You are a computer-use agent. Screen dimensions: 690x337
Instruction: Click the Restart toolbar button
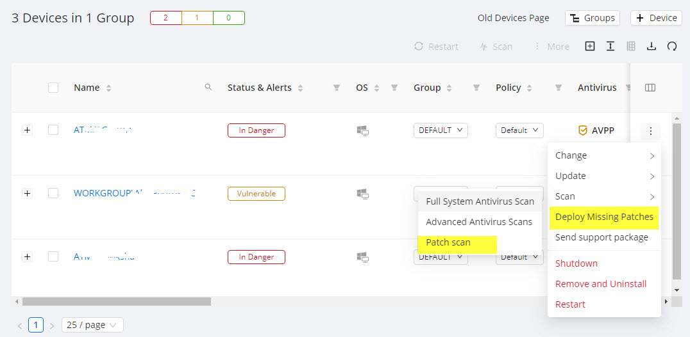(x=436, y=47)
